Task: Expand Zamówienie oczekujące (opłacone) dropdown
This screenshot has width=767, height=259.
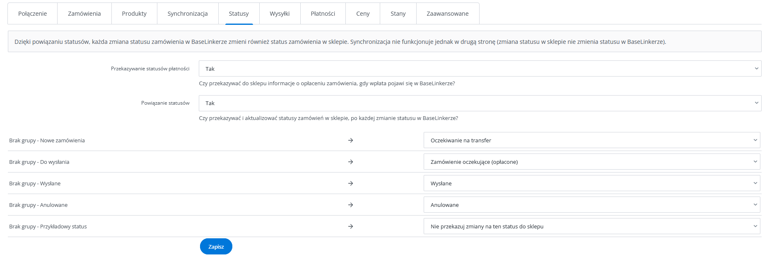Action: tap(591, 162)
